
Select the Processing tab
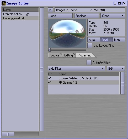pyautogui.click(x=84, y=55)
